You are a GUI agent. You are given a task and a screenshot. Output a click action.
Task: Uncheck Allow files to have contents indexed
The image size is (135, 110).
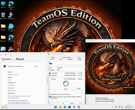[50, 97]
